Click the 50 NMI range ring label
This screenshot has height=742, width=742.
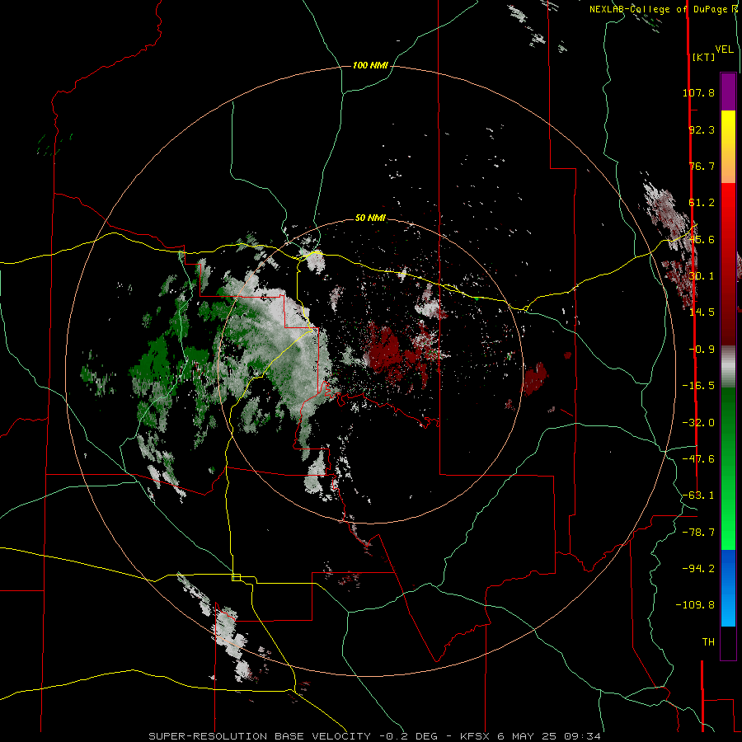coord(370,218)
